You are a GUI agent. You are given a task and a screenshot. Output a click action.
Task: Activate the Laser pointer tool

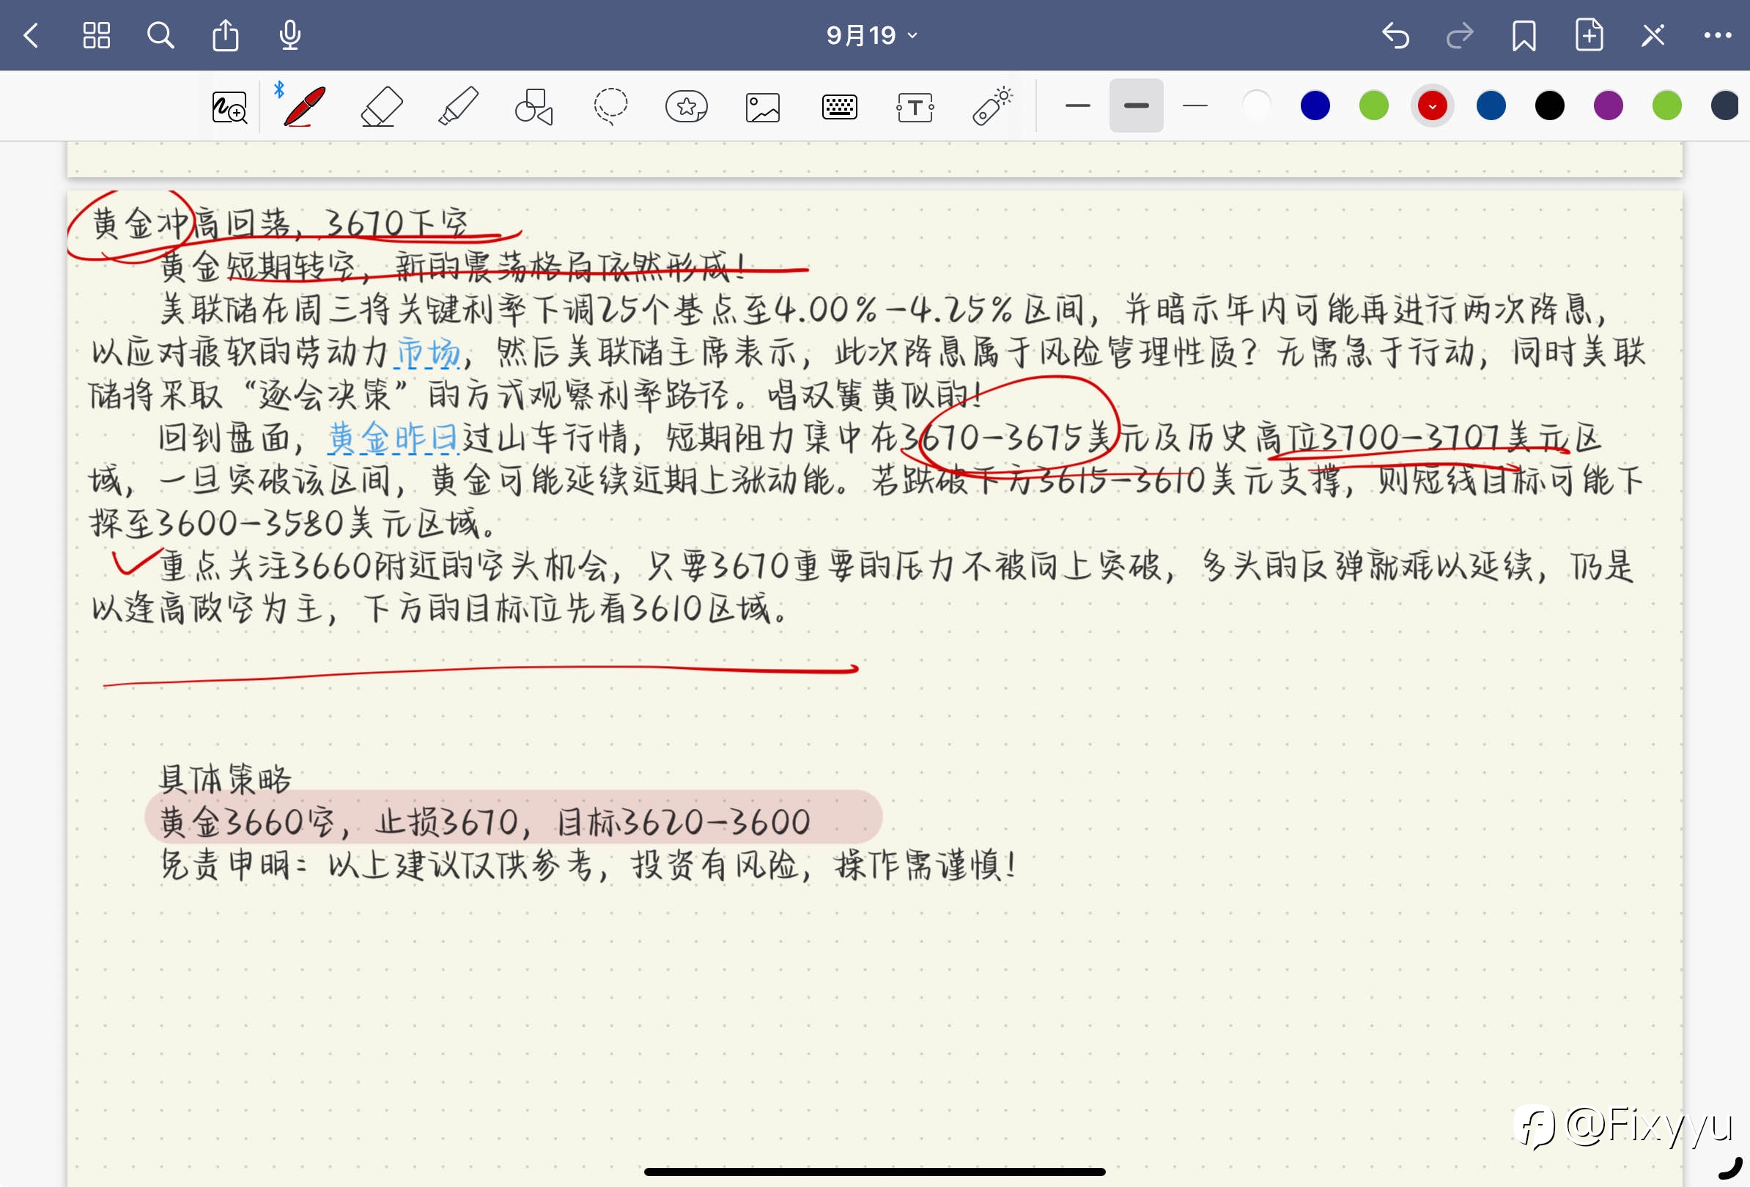992,106
